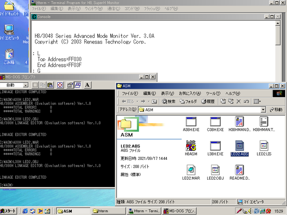The image size is (287, 215).
Task: Expand the address bar dropdown in ASM window
Action: click(x=264, y=109)
